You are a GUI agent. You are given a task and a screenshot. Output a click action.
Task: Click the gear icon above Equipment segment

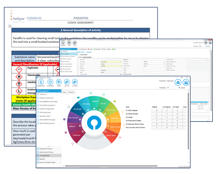pos(91,93)
